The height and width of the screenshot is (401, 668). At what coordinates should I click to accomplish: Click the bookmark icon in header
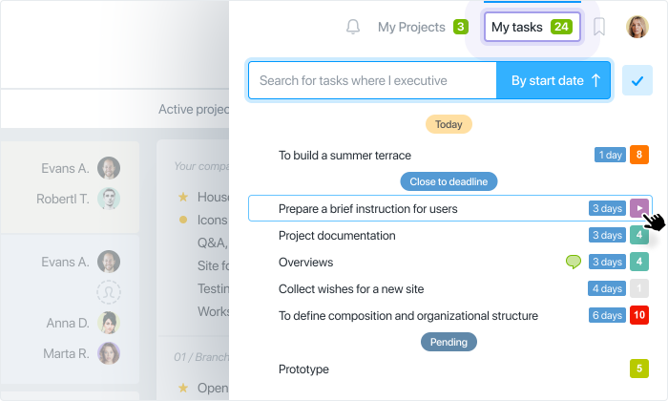(599, 27)
